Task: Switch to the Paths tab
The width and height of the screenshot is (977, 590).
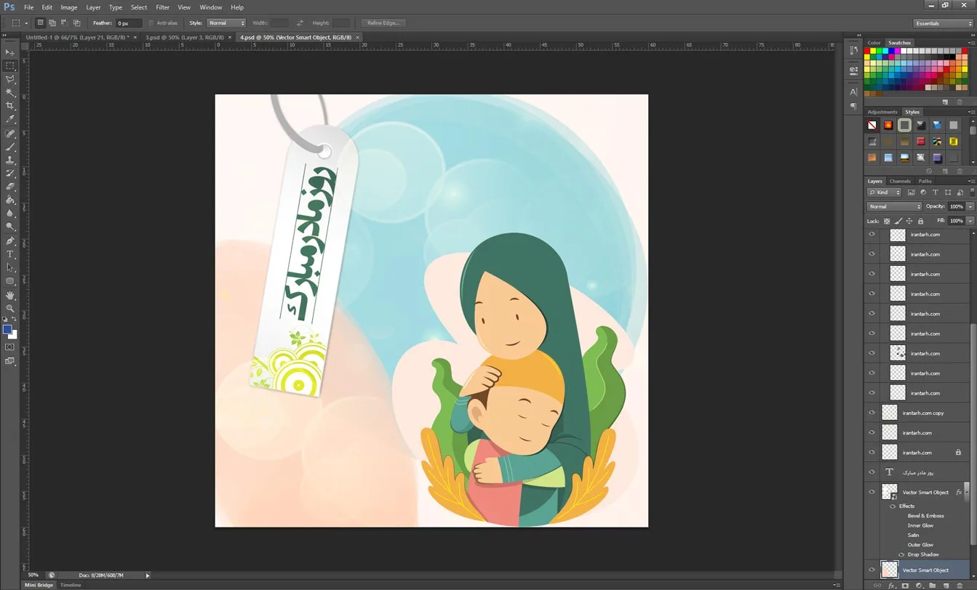Action: [925, 181]
